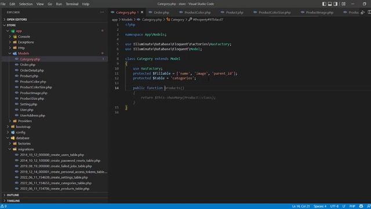Collapse the STORE workspace section
The image size is (371, 209).
[54, 25]
